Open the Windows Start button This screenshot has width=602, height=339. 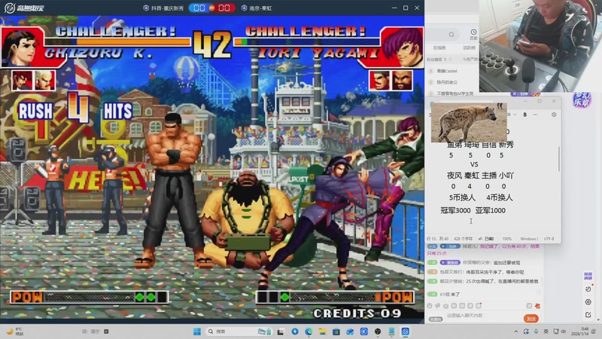[x=197, y=331]
